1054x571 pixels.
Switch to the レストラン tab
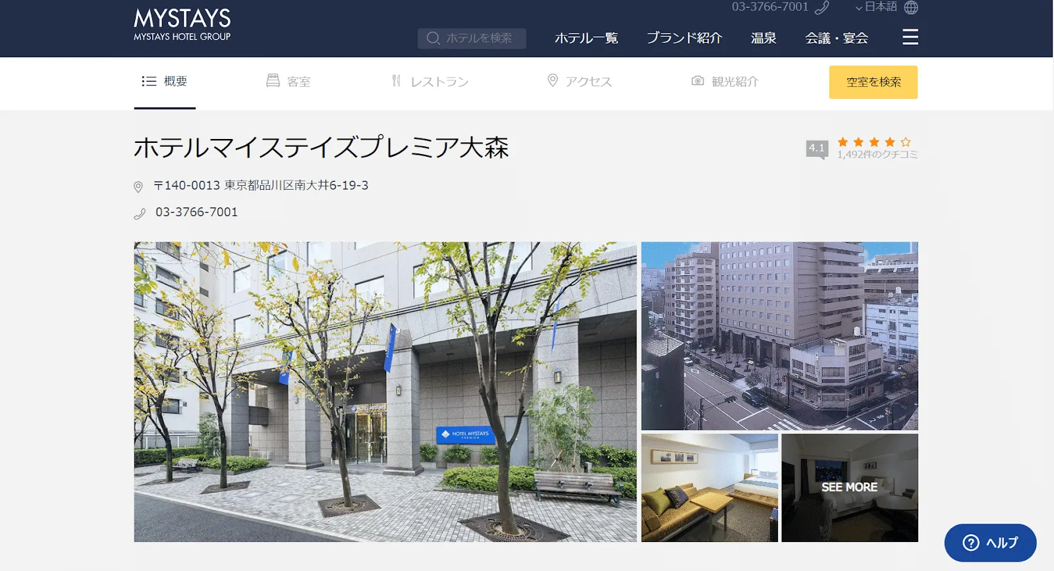[430, 82]
